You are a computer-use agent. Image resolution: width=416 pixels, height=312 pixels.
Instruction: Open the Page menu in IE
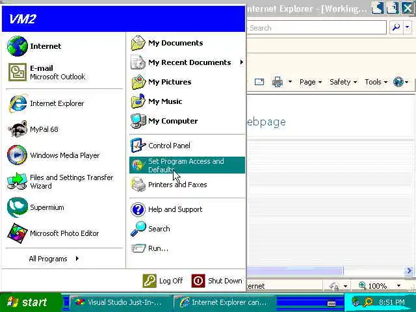click(x=311, y=82)
